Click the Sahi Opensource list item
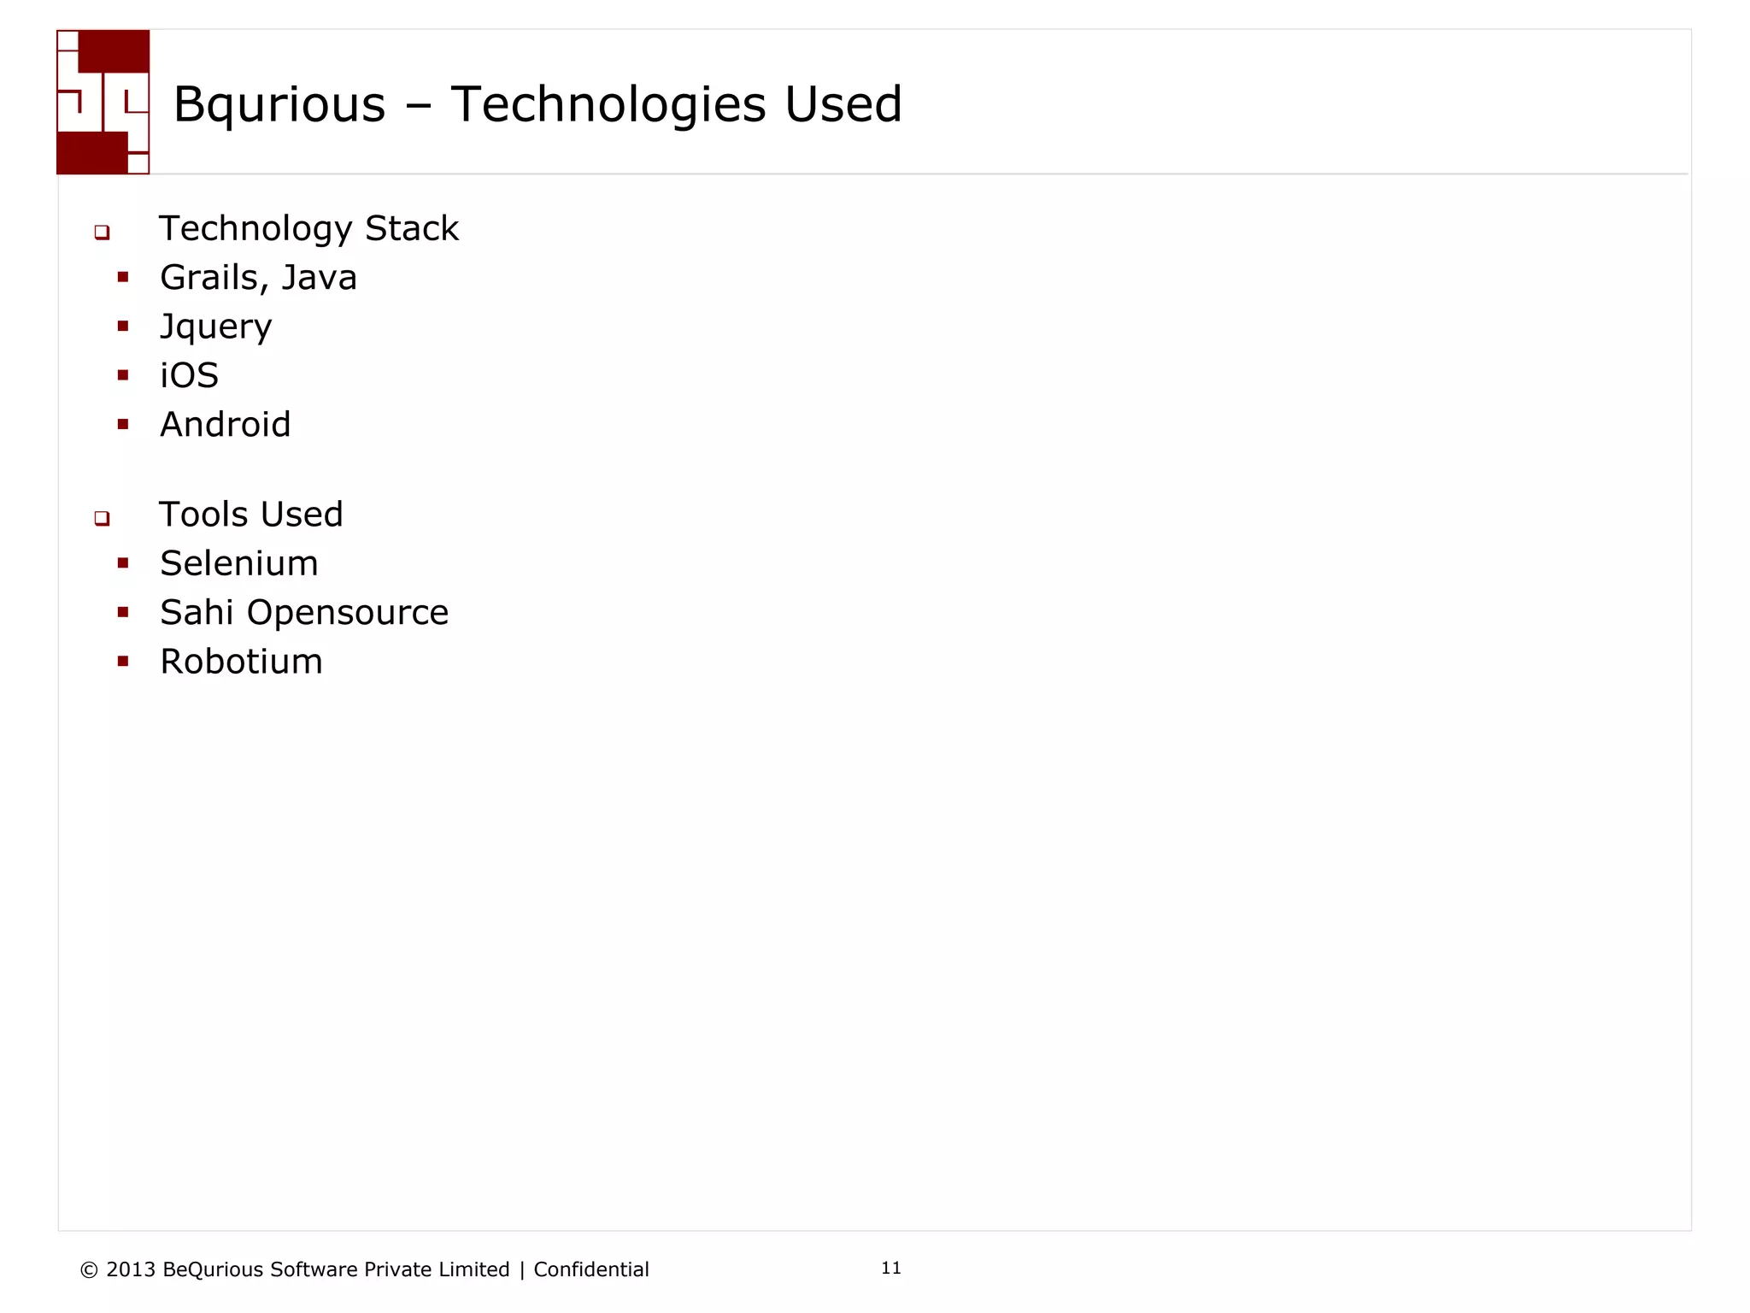This screenshot has height=1313, width=1750. (304, 613)
